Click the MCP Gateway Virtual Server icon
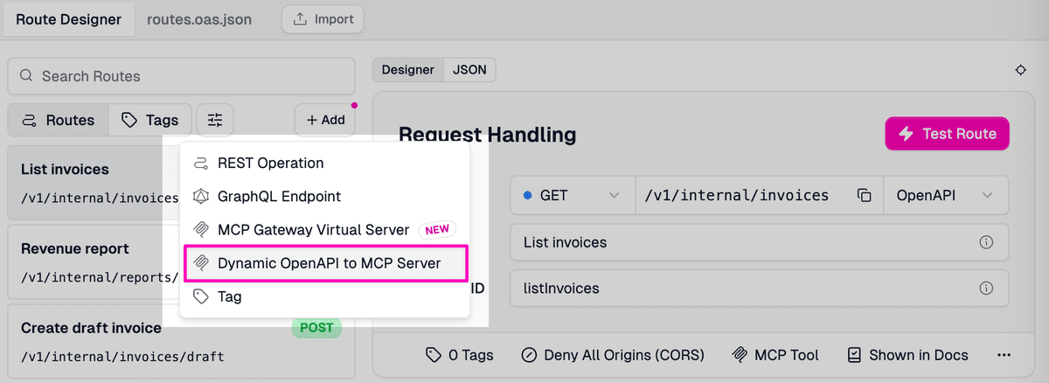Viewport: 1049px width, 383px height. click(201, 230)
